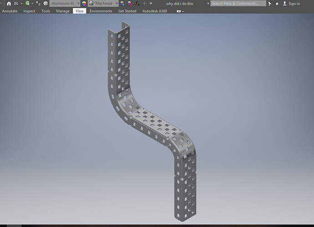Screen dimensions: 314x227
Task: Click the Sign In button
Action: click(291, 4)
